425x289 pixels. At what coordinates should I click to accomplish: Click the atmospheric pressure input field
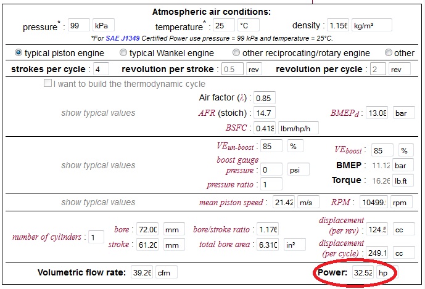(79, 25)
